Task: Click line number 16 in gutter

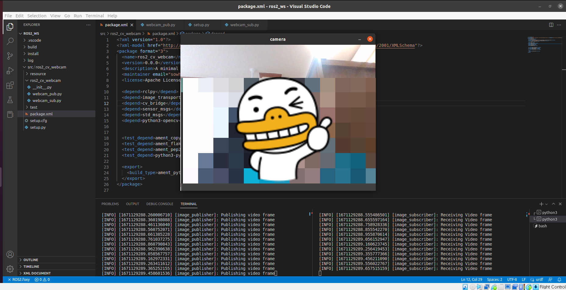Action: [106, 127]
